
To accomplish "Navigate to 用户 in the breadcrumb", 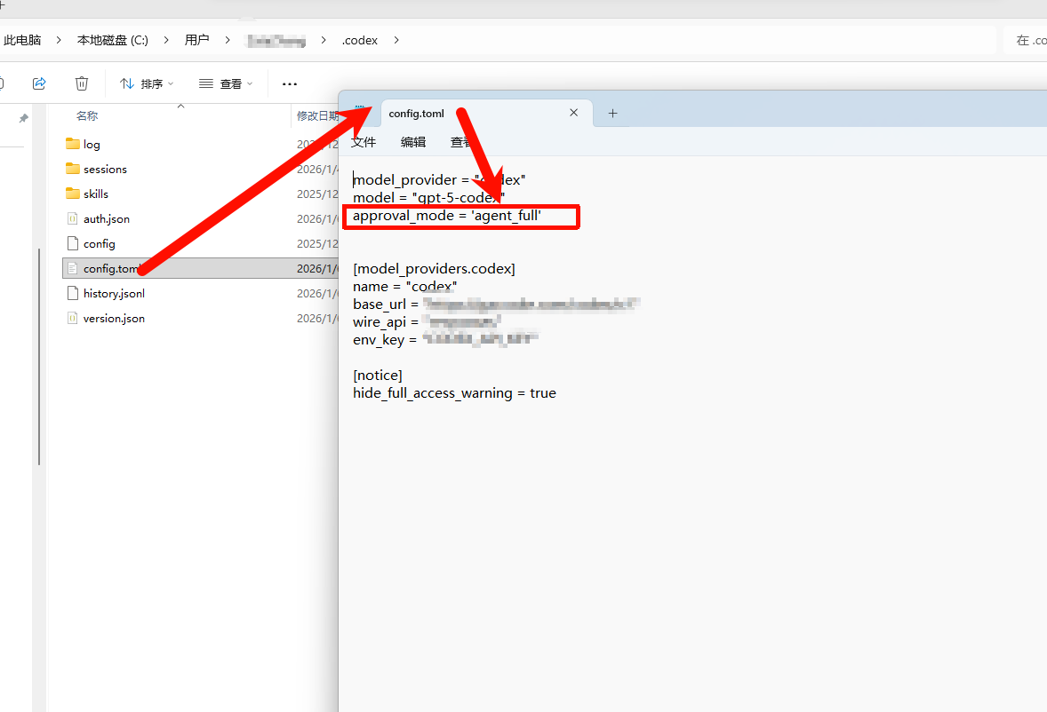I will 196,40.
